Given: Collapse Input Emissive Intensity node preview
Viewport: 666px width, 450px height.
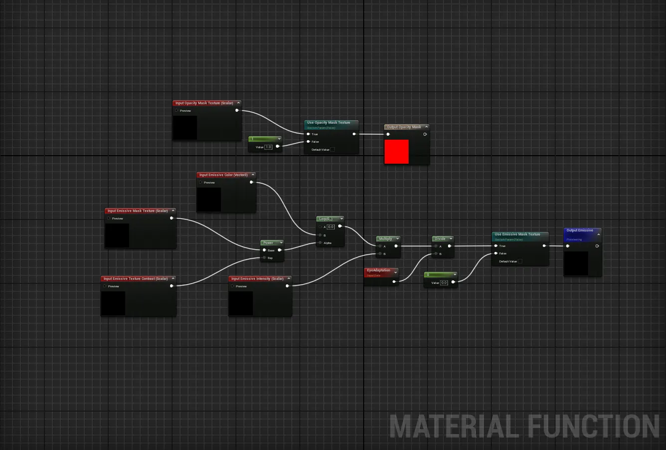Looking at the screenshot, I should coord(288,279).
